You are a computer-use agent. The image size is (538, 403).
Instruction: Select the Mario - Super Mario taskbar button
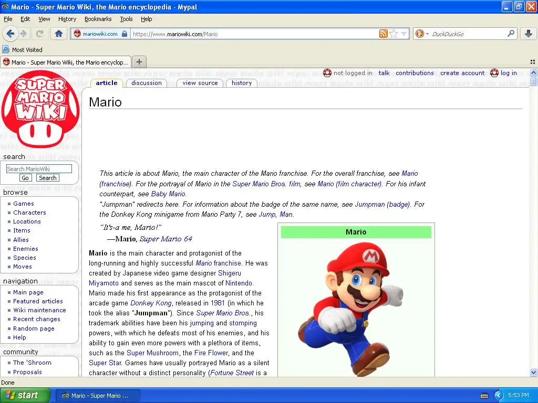tap(98, 396)
